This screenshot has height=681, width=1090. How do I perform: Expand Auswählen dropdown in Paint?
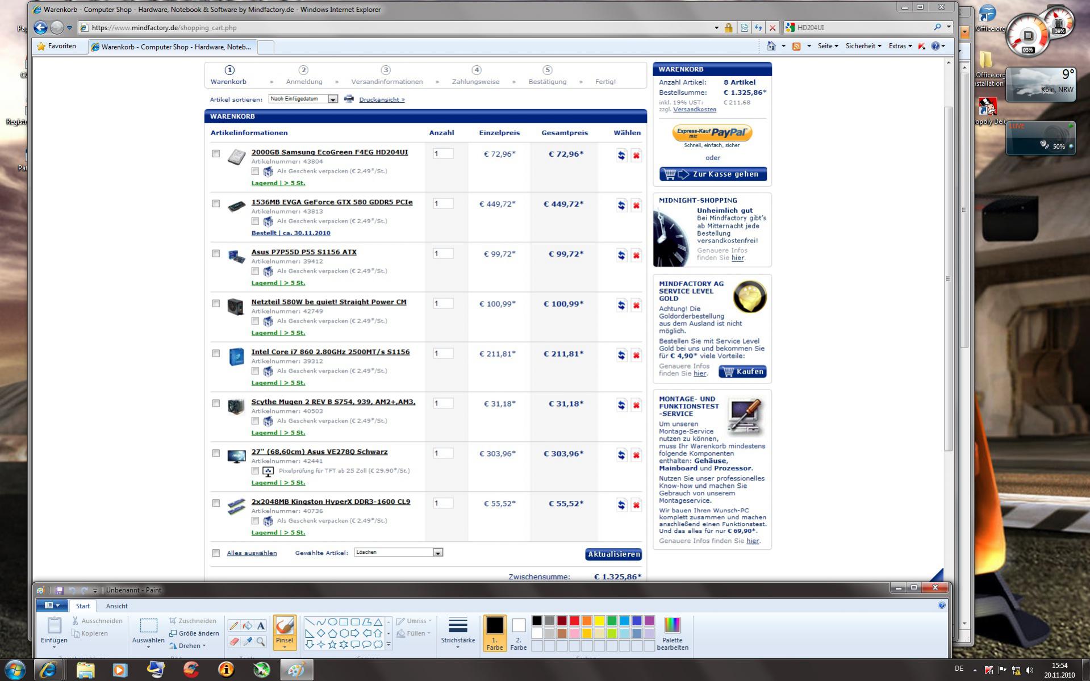pos(148,644)
